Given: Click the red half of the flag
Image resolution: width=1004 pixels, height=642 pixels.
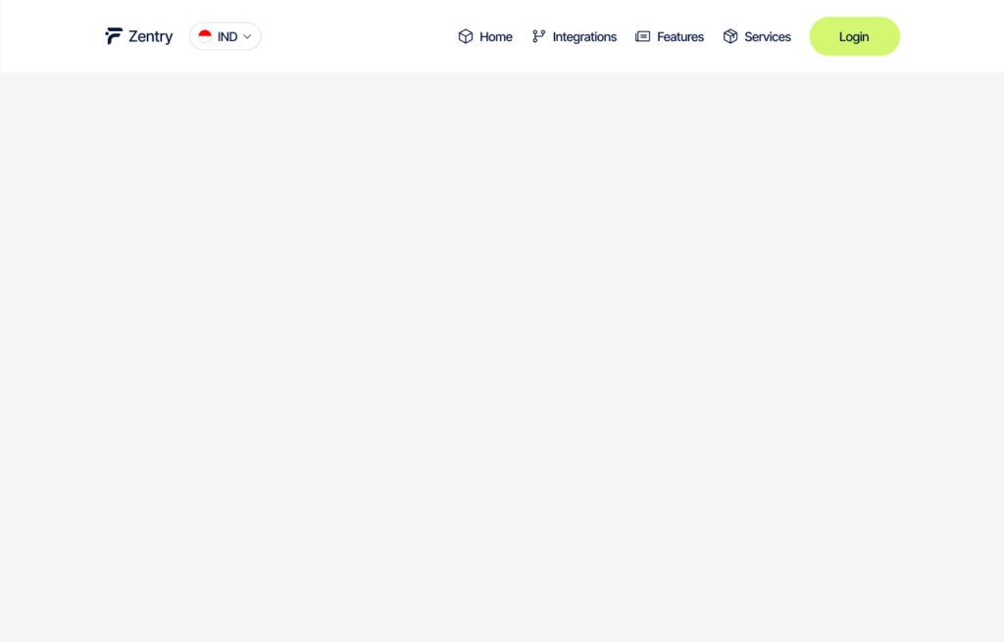Looking at the screenshot, I should coord(205,33).
